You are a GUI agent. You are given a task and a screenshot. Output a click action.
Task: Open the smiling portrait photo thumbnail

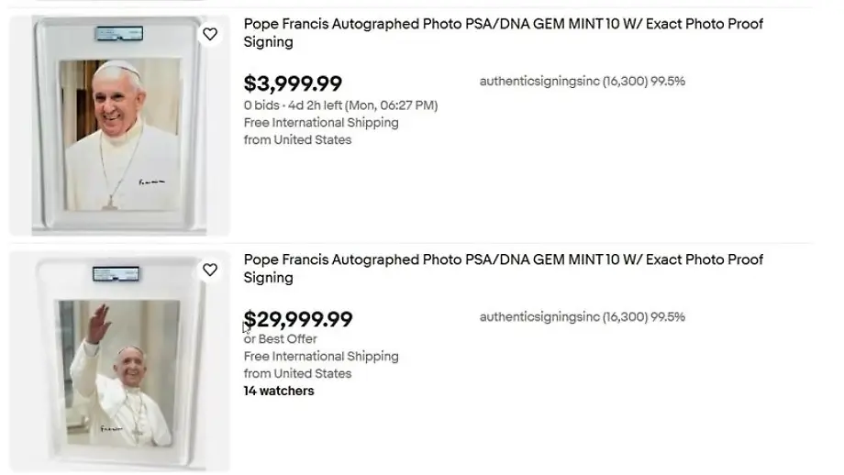click(x=120, y=134)
